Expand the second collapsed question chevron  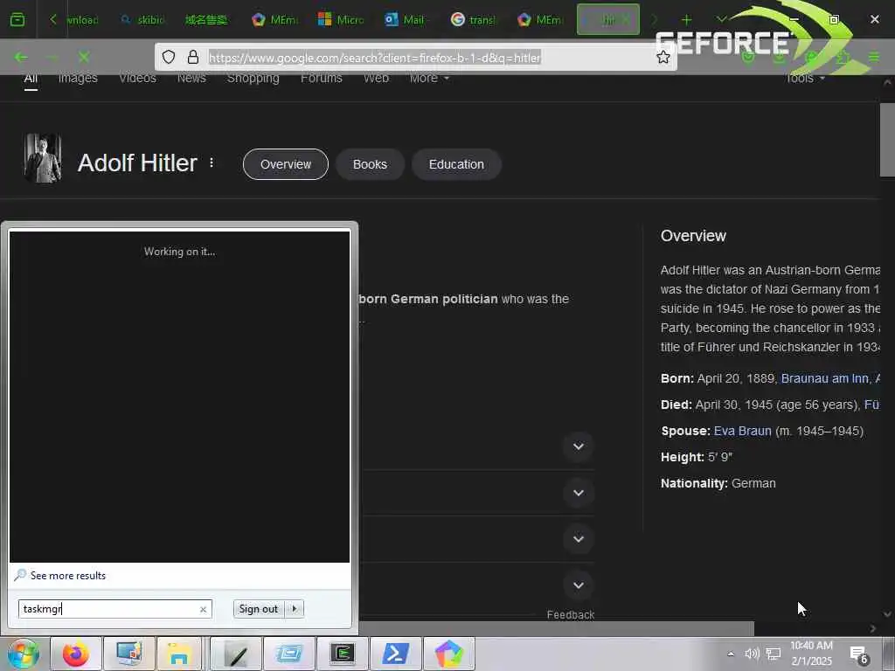click(579, 493)
